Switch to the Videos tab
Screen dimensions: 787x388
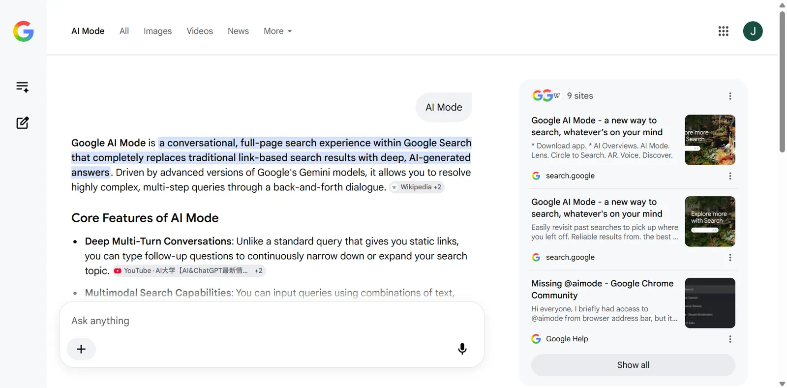(x=200, y=31)
